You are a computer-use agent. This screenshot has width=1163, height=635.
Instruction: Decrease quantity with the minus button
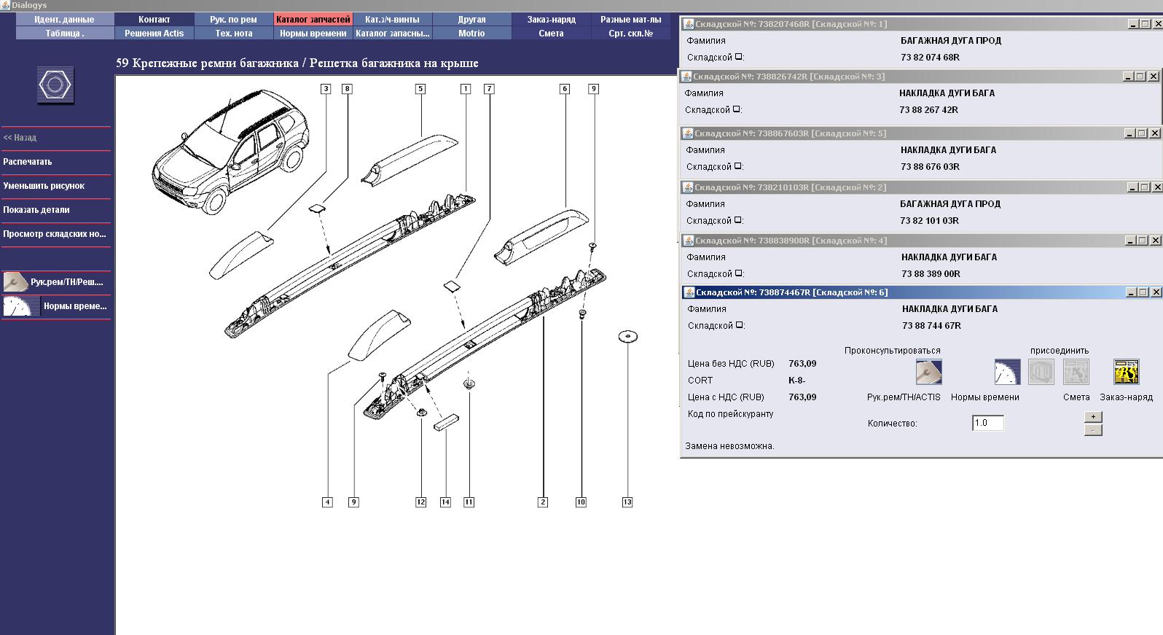click(x=1093, y=430)
